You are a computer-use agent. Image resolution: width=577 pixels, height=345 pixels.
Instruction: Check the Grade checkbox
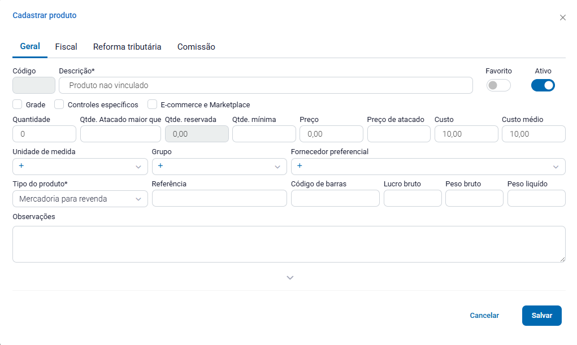pyautogui.click(x=18, y=104)
